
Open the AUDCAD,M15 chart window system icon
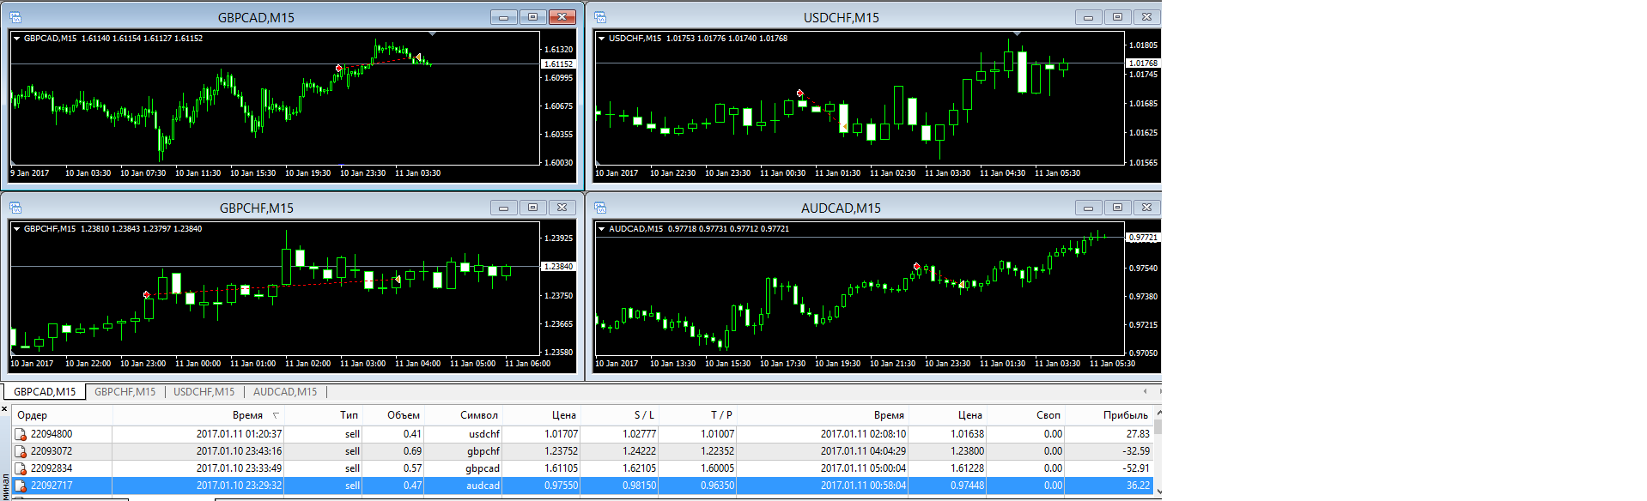pyautogui.click(x=600, y=208)
